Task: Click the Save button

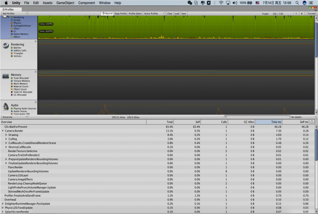Action: click(184, 14)
